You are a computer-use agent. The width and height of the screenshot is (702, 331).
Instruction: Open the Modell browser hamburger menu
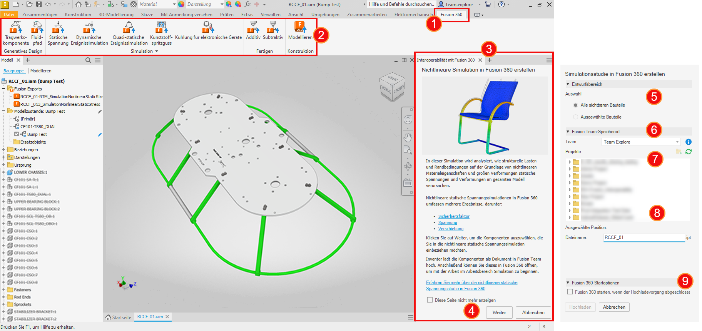(x=98, y=60)
